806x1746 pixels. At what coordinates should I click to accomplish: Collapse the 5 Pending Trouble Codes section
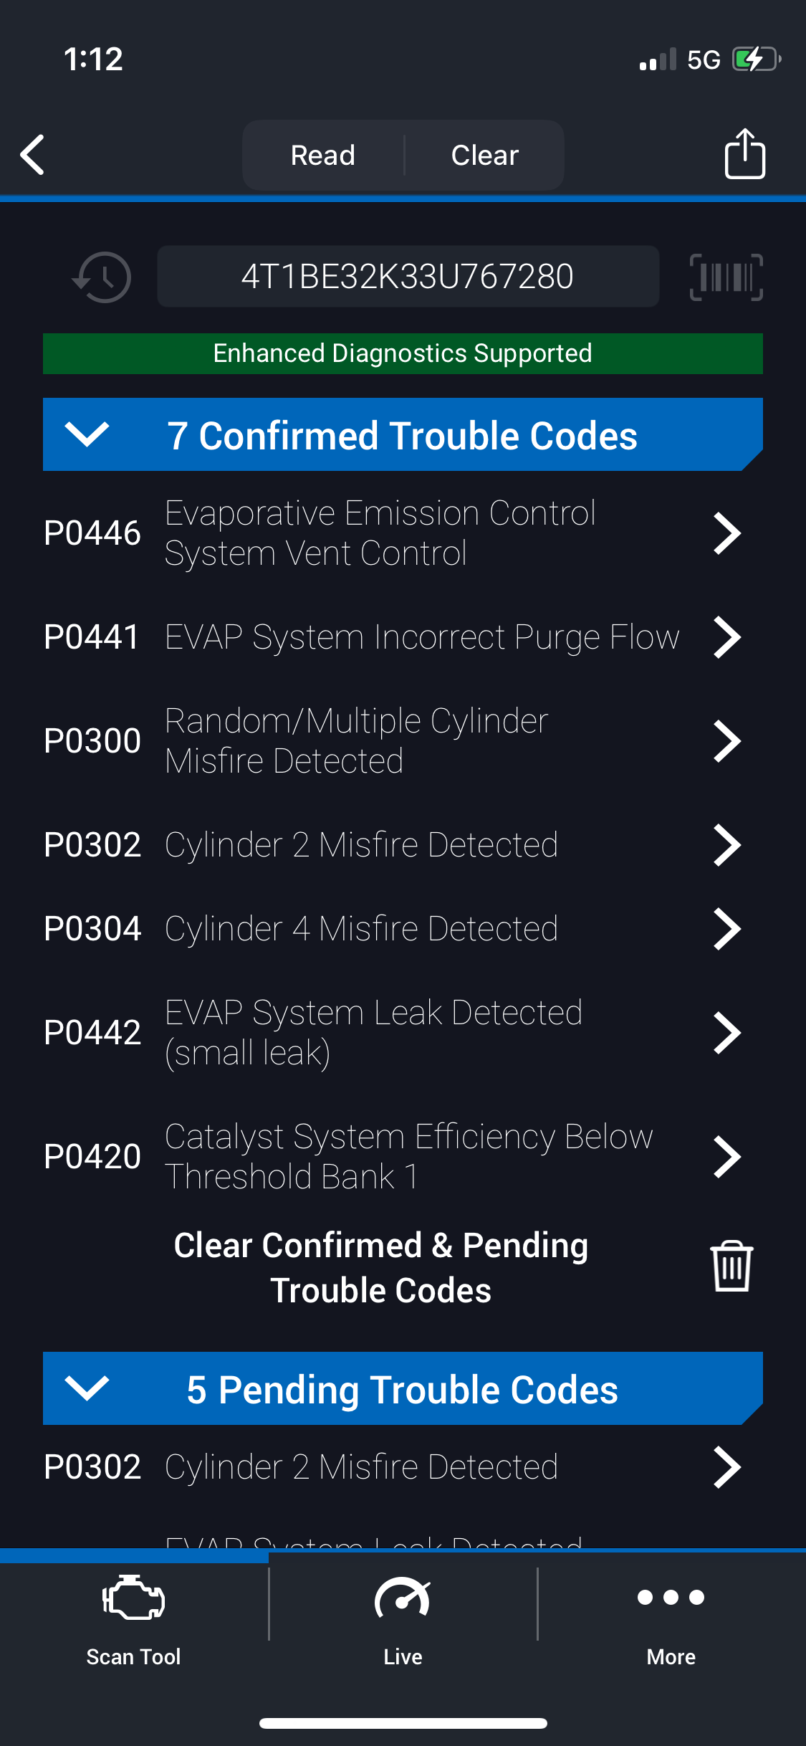click(87, 1388)
